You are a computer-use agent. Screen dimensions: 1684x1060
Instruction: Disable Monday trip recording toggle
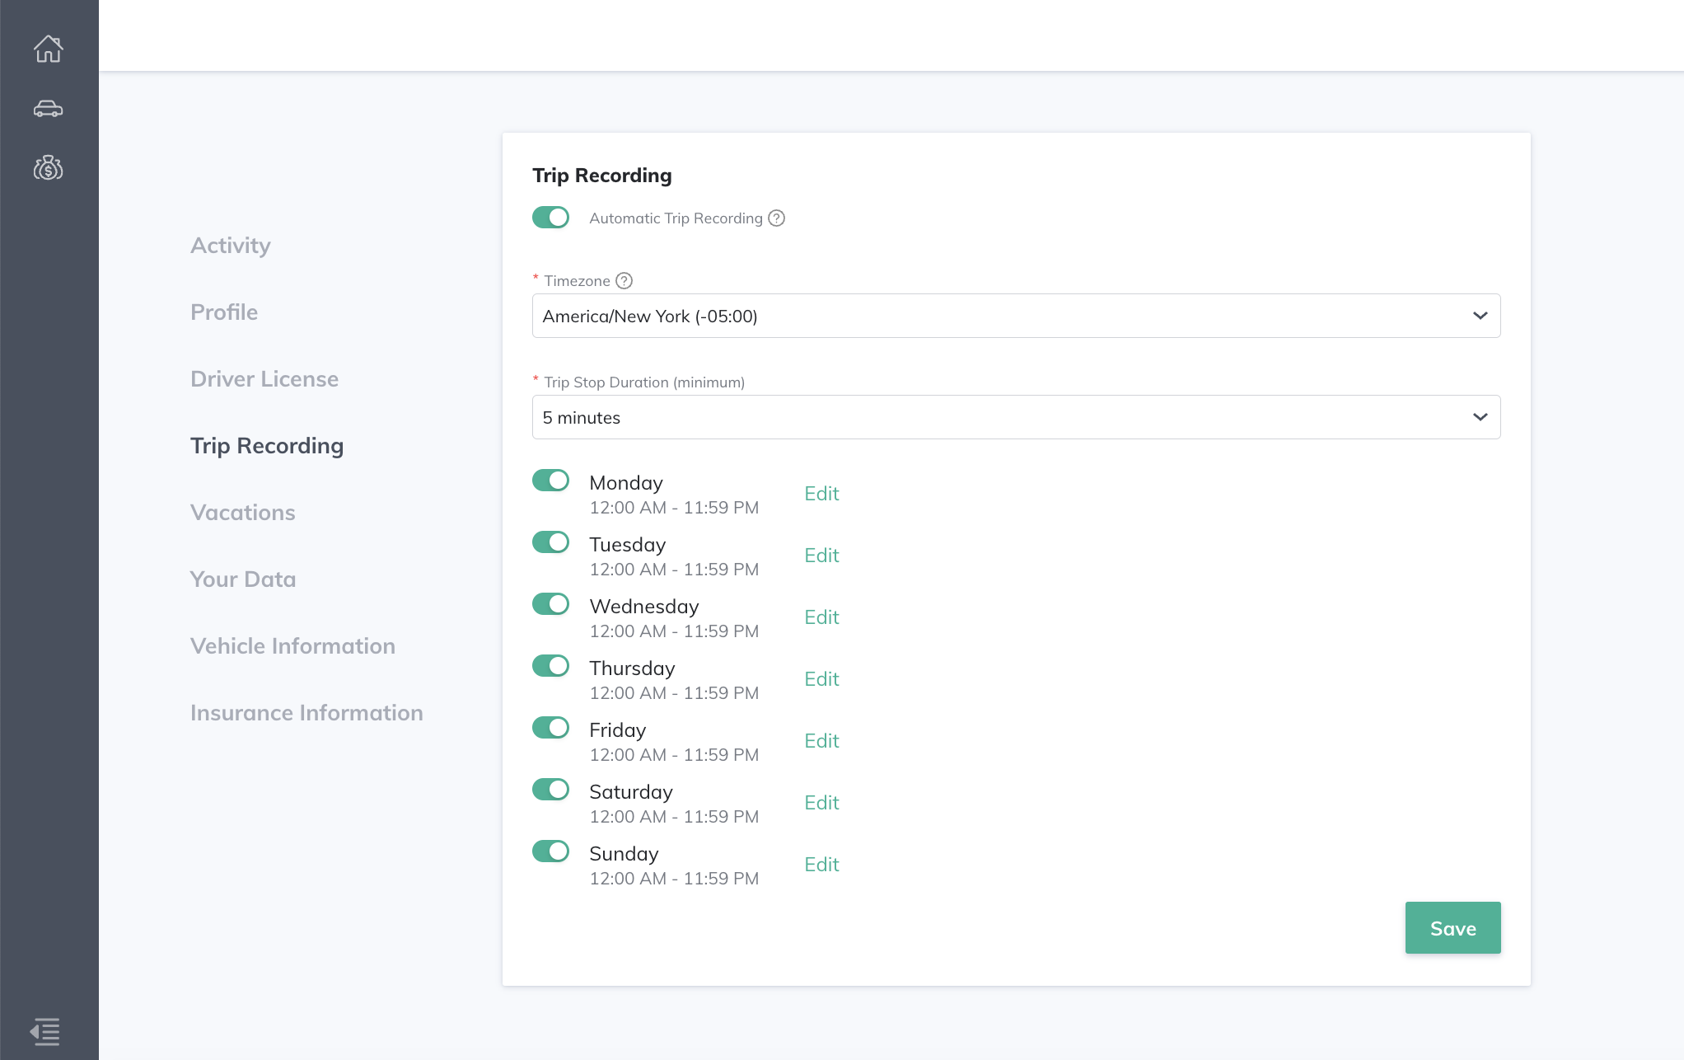(550, 481)
